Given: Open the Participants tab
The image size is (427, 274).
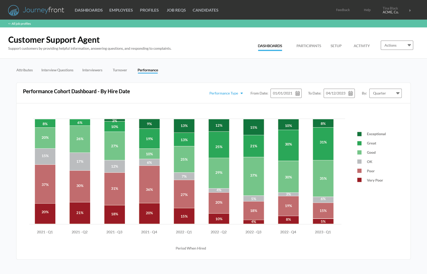Looking at the screenshot, I should (x=309, y=46).
